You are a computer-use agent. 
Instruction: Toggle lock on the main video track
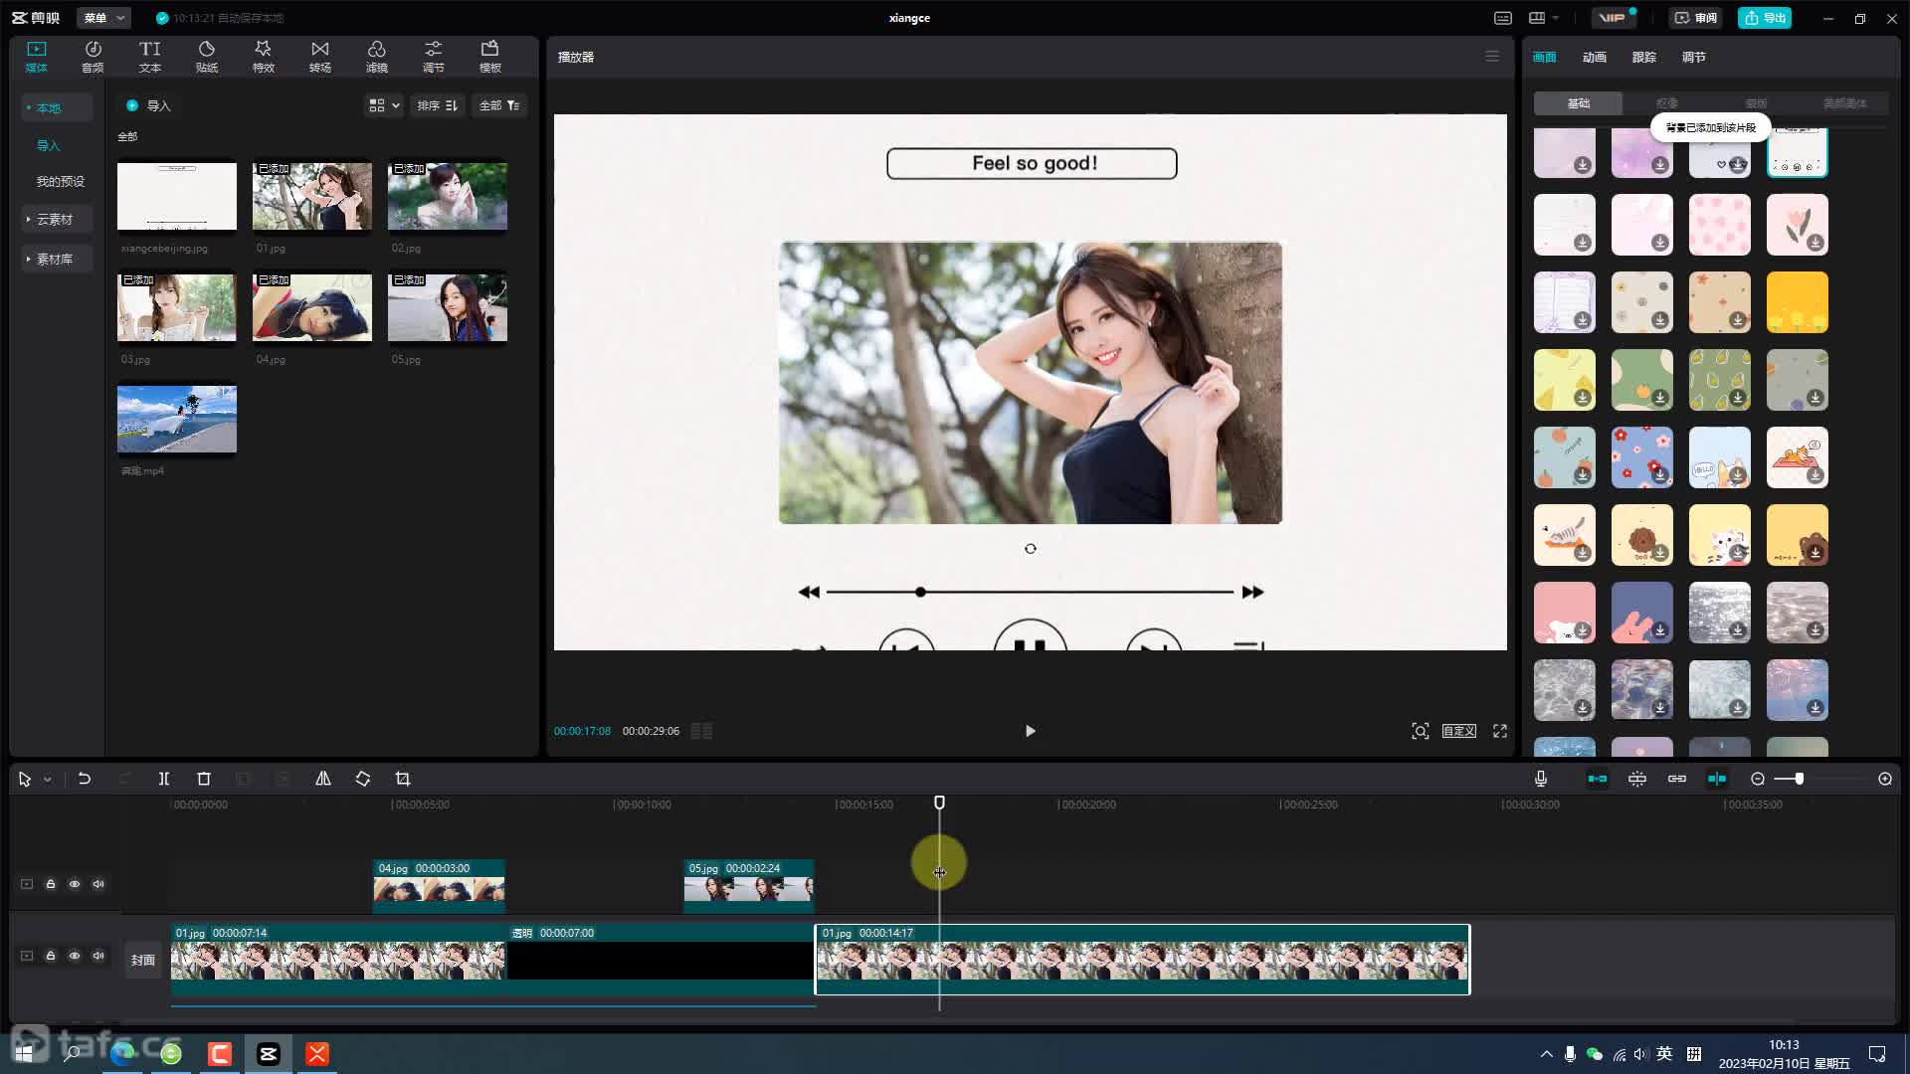[x=51, y=956]
